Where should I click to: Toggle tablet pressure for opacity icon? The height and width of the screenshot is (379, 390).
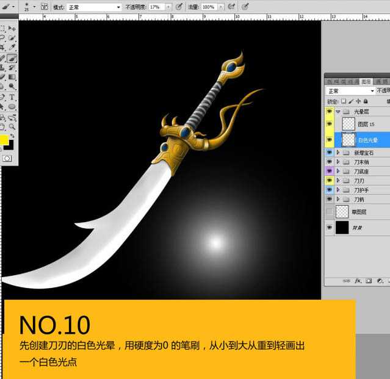point(179,7)
